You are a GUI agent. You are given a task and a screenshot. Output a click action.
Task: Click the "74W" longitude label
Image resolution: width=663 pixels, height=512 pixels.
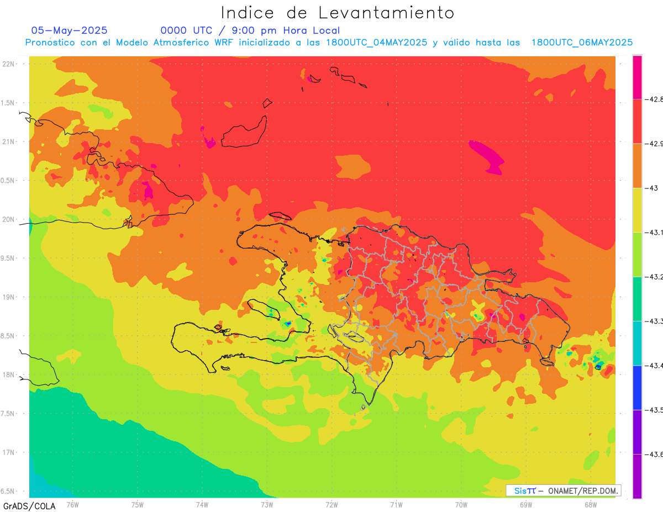[202, 504]
